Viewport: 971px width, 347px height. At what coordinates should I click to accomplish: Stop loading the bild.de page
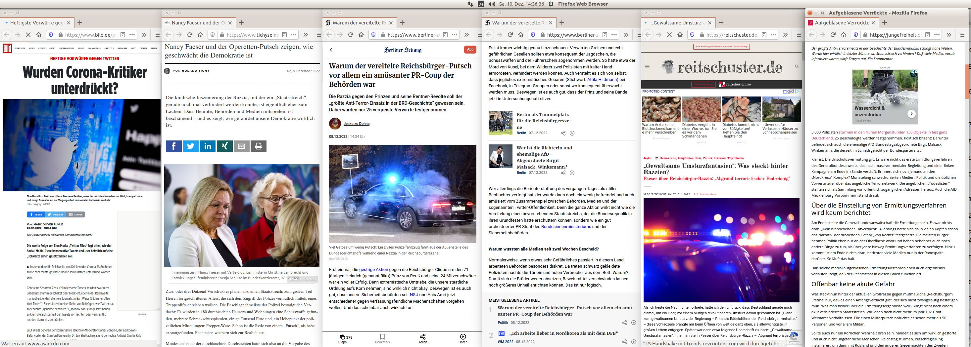click(28, 35)
